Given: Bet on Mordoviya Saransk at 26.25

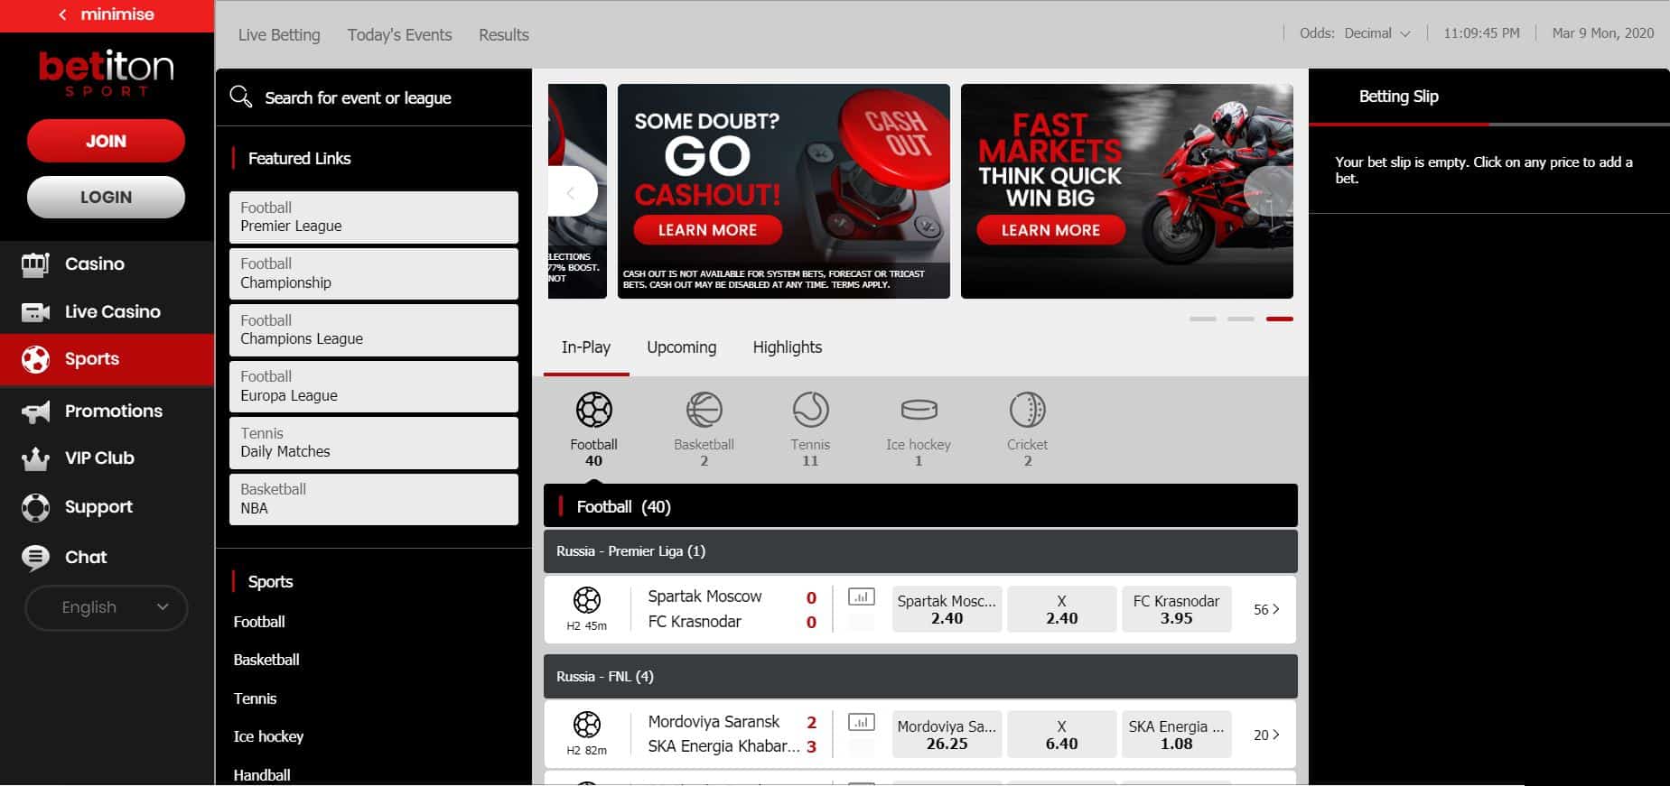Looking at the screenshot, I should tap(947, 735).
